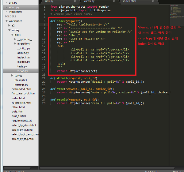This screenshot has width=184, height=172.
Task: Click the 'from django.http import HttpResponse' line
Action: tap(80, 10)
